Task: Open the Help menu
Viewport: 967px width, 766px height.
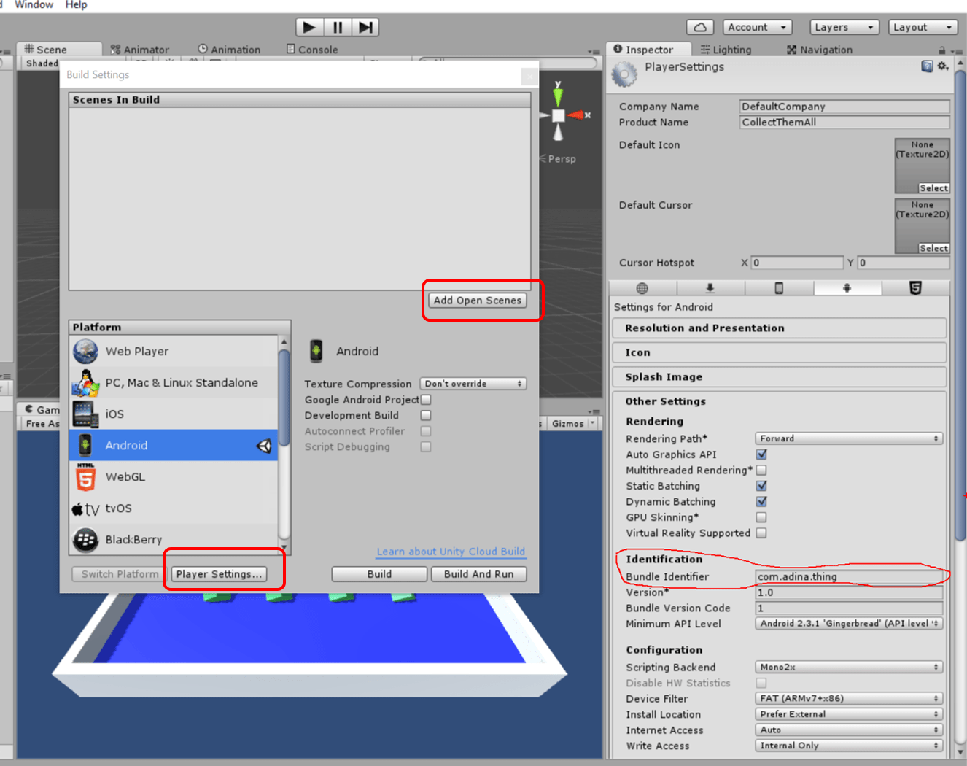Action: coord(76,5)
